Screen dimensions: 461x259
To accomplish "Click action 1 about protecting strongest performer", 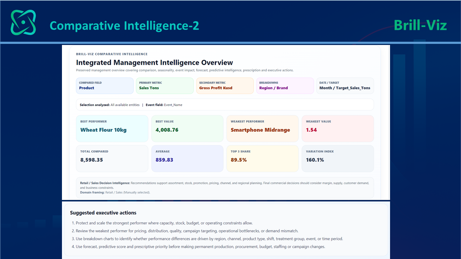I will pos(162,223).
